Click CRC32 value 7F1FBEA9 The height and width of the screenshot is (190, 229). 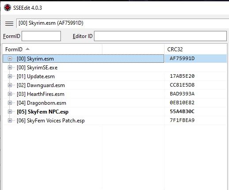[182, 120]
